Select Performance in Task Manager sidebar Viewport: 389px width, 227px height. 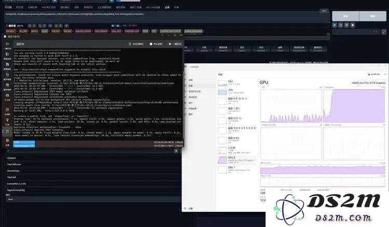(190, 86)
